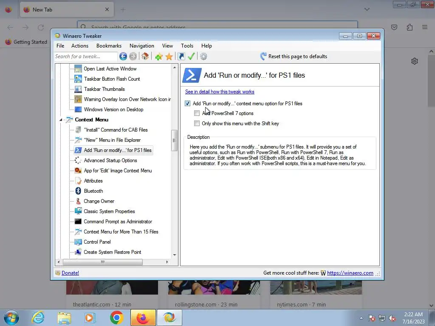This screenshot has width=435, height=326.
Task: Open settings gear icon in Winaero toolbar
Action: click(203, 56)
